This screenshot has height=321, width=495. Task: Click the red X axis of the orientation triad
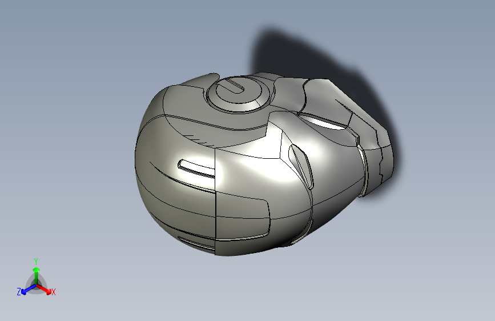coord(44,289)
